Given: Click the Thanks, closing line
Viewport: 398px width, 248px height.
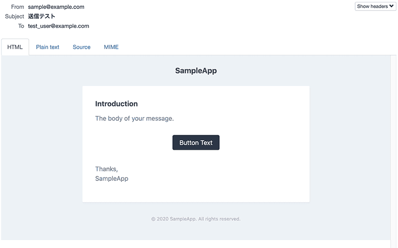Looking at the screenshot, I should click(106, 169).
